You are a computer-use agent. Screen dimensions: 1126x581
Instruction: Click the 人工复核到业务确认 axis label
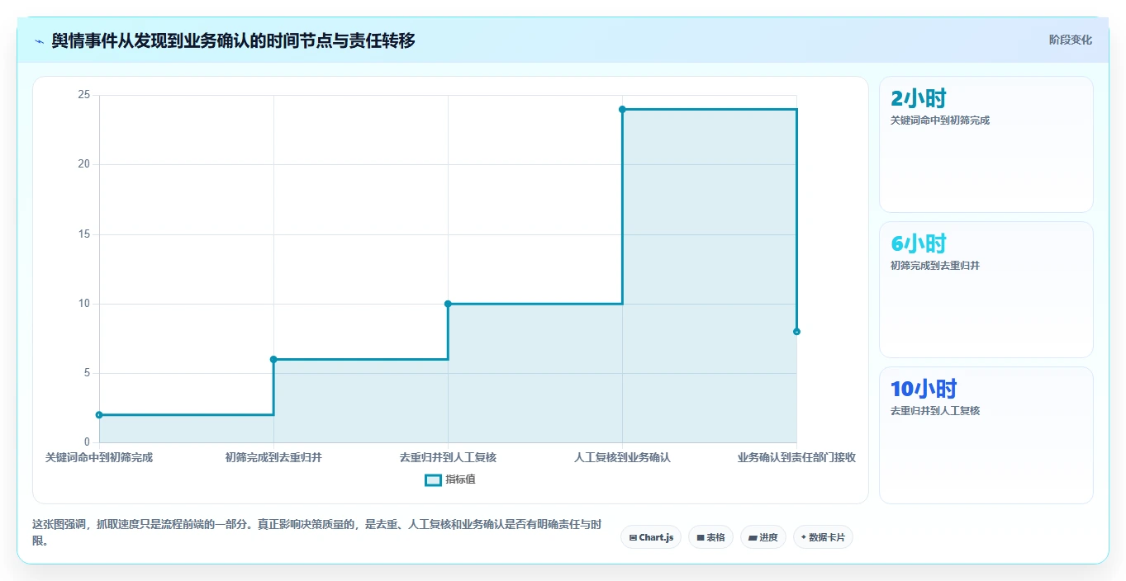[622, 457]
